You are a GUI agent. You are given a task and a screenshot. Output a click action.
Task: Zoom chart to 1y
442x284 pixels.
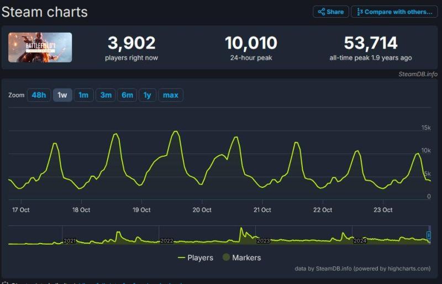(147, 95)
